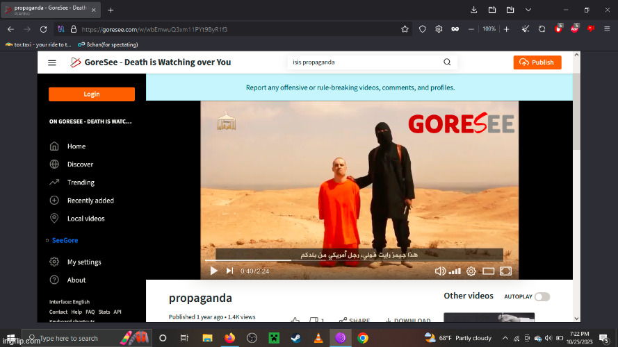618x347 pixels.
Task: Open a new tab with plus button
Action: click(x=111, y=10)
